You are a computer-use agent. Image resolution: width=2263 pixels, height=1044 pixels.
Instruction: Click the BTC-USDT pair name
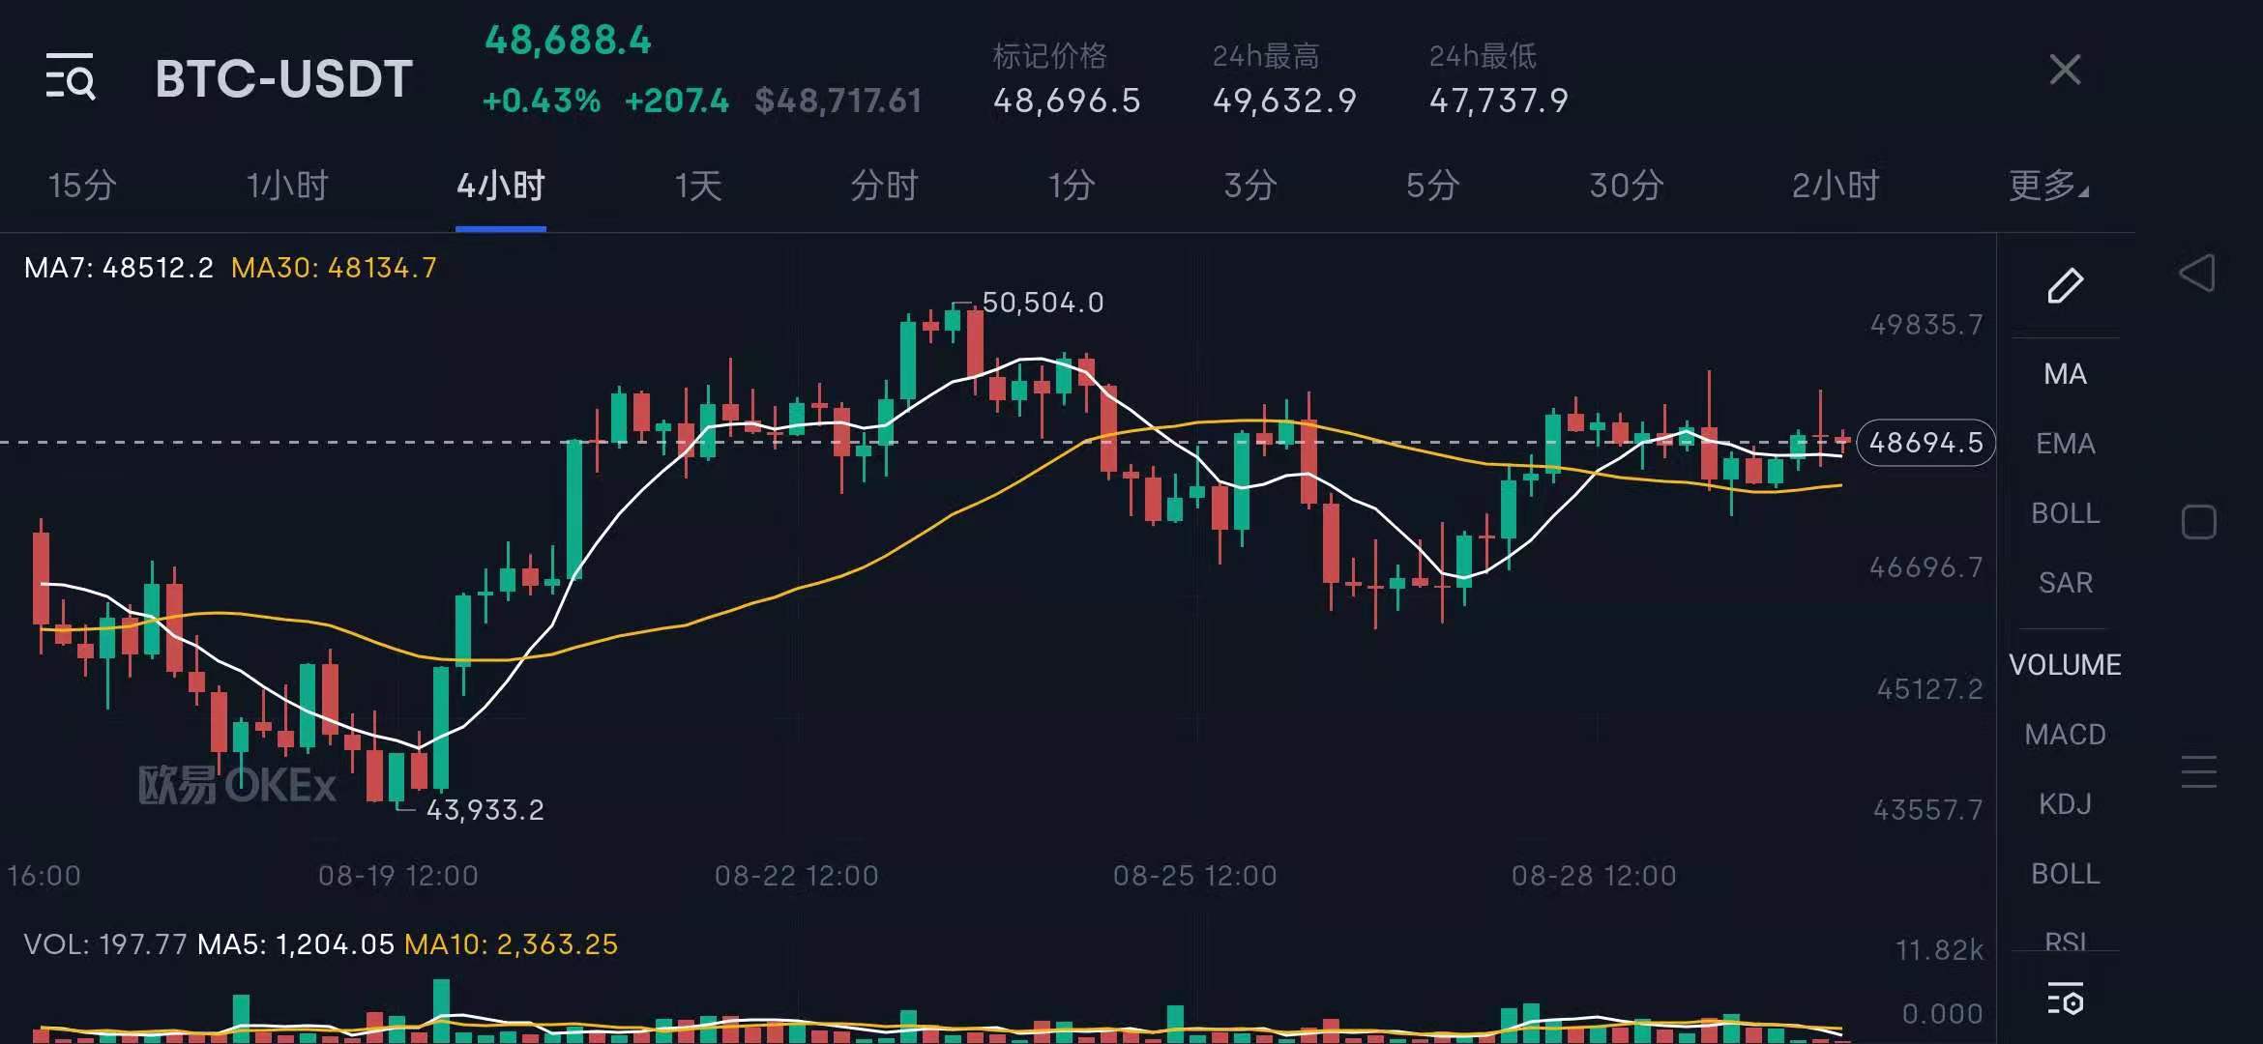point(281,79)
